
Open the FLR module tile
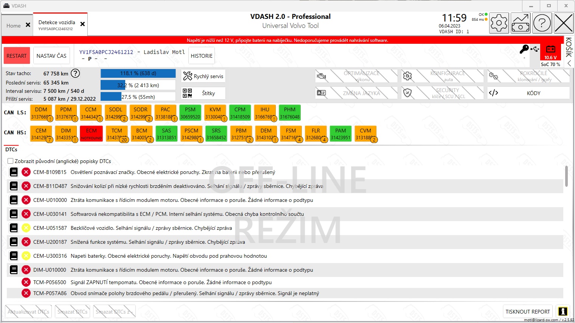pyautogui.click(x=316, y=134)
